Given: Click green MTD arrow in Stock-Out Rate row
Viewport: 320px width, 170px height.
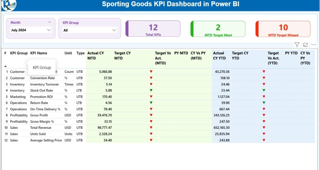Looking at the screenshot, I should (151, 90).
